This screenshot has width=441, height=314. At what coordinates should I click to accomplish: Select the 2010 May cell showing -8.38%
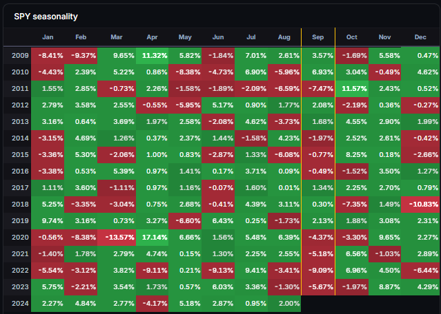click(x=185, y=72)
